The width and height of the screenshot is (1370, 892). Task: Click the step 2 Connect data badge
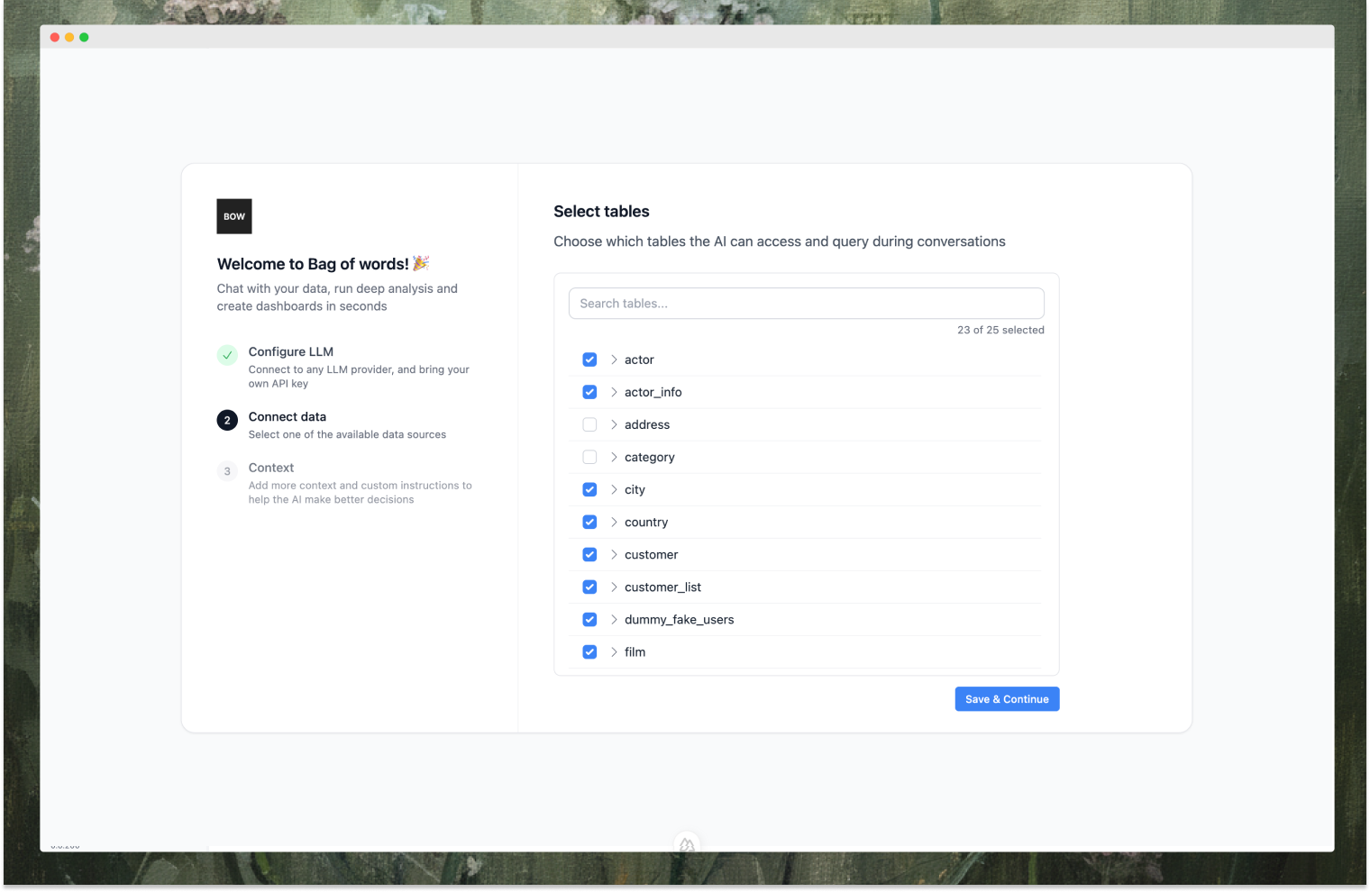227,420
